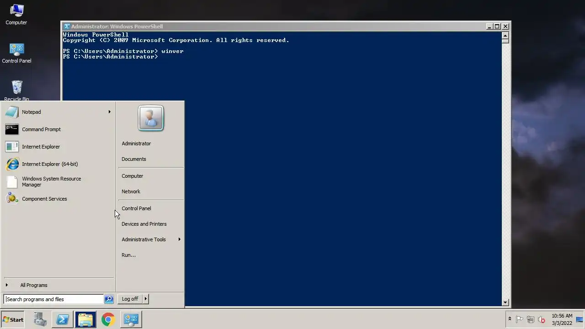The width and height of the screenshot is (585, 329).
Task: Click the Copyright line in PowerShell
Action: (x=176, y=40)
